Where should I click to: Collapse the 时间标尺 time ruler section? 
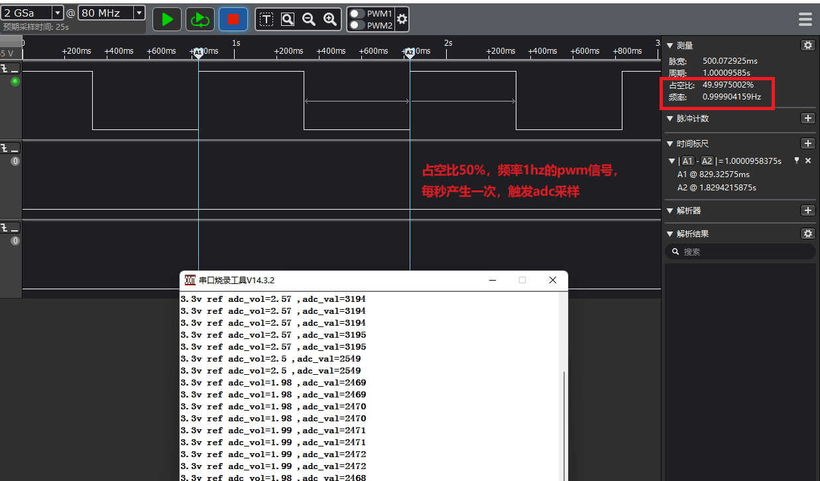coord(670,144)
